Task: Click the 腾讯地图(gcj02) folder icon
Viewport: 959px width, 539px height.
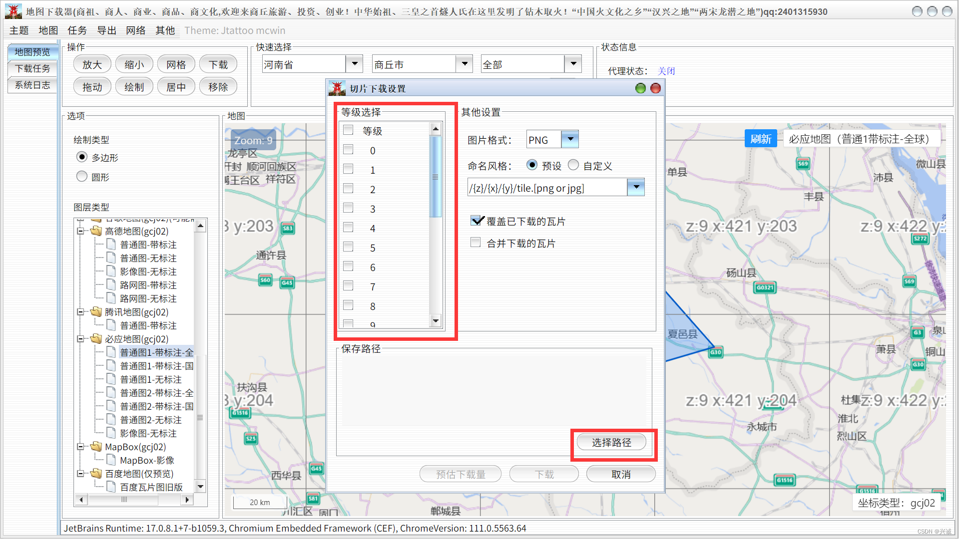Action: pyautogui.click(x=96, y=311)
